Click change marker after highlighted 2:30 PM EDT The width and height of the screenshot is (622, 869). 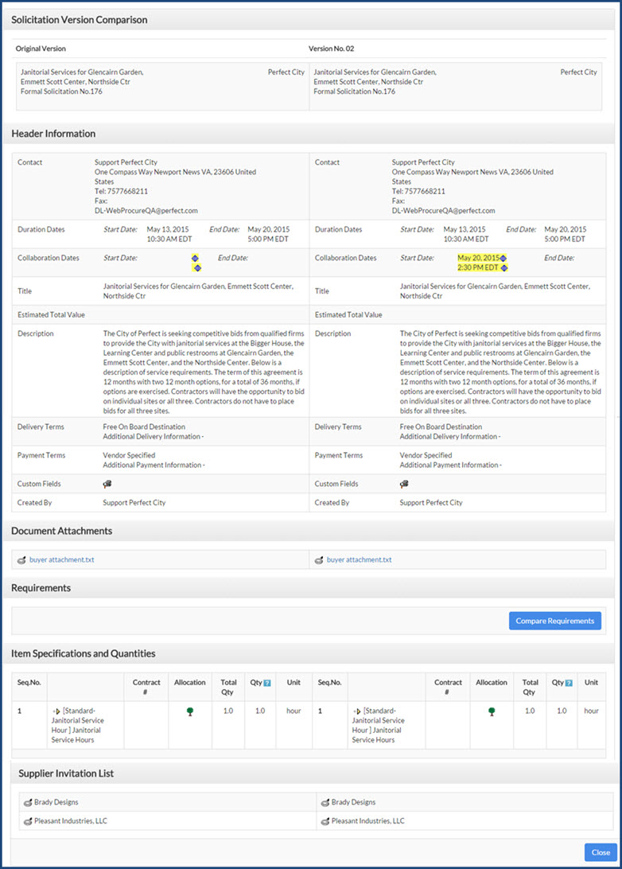503,269
